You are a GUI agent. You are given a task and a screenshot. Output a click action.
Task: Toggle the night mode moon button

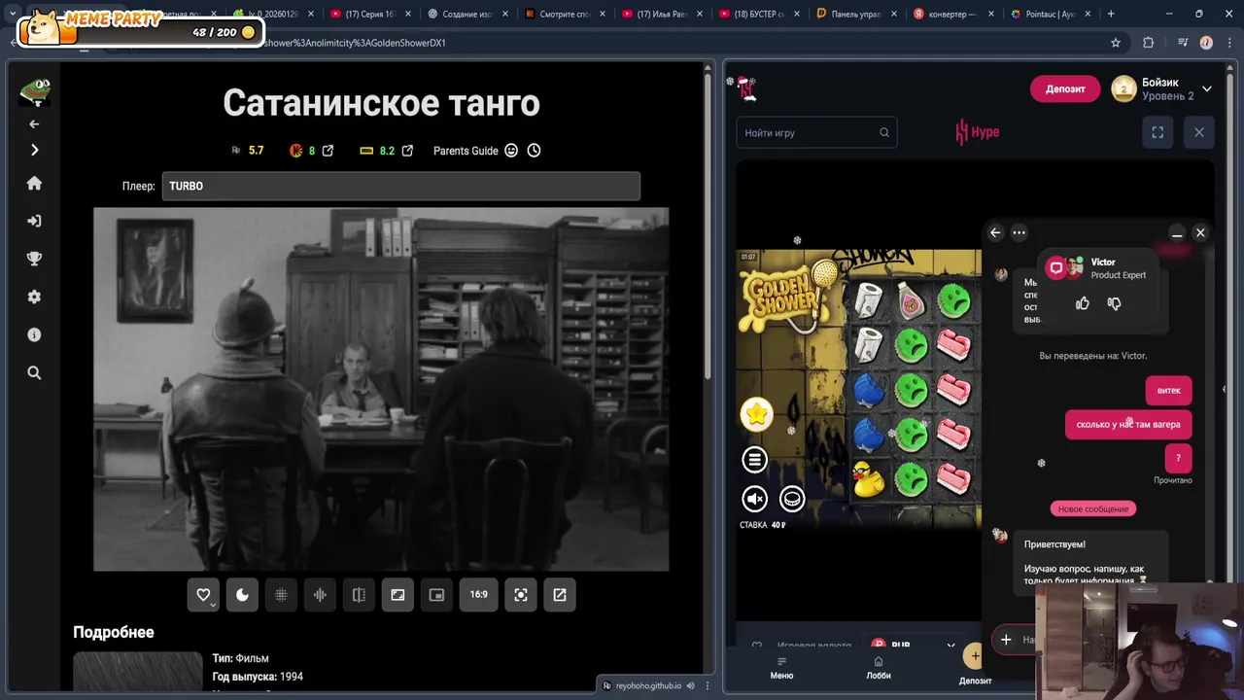tap(242, 595)
